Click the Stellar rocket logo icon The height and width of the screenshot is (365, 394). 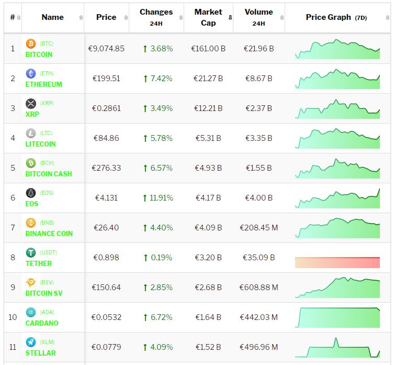pyautogui.click(x=30, y=342)
